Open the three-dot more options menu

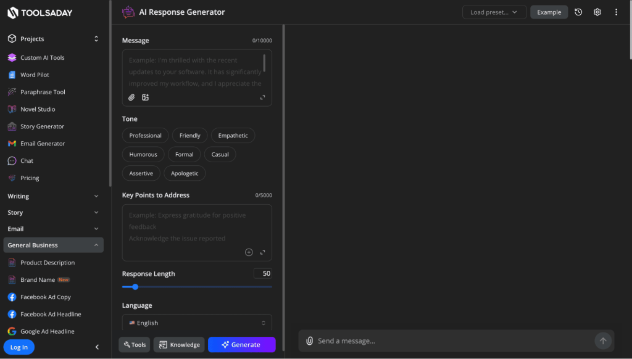point(616,12)
